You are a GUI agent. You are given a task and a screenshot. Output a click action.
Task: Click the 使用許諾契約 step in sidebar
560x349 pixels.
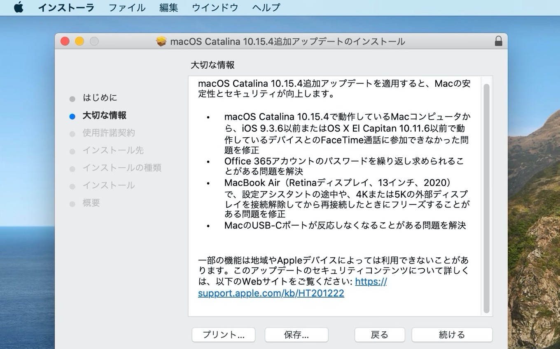(109, 133)
